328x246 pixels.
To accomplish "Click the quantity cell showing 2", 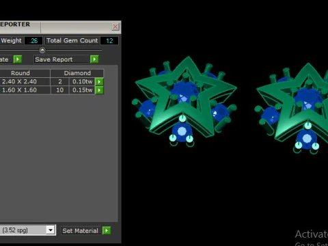I will pyautogui.click(x=60, y=81).
